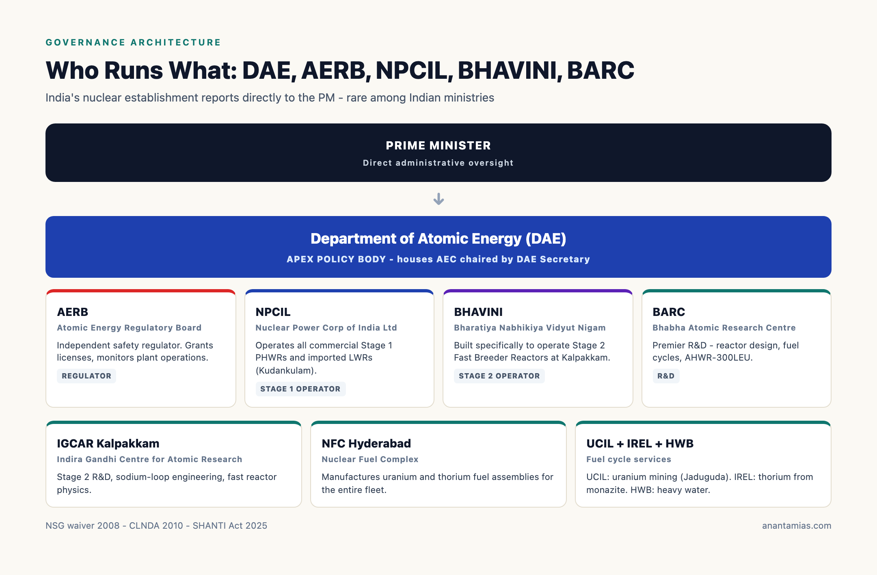Click the NPCIL card title
This screenshot has height=575, width=877.
273,312
